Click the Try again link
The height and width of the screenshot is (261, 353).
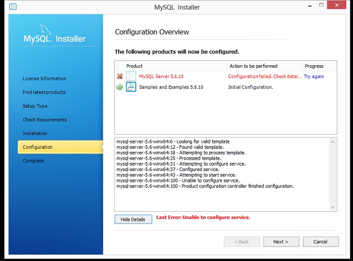(x=314, y=77)
